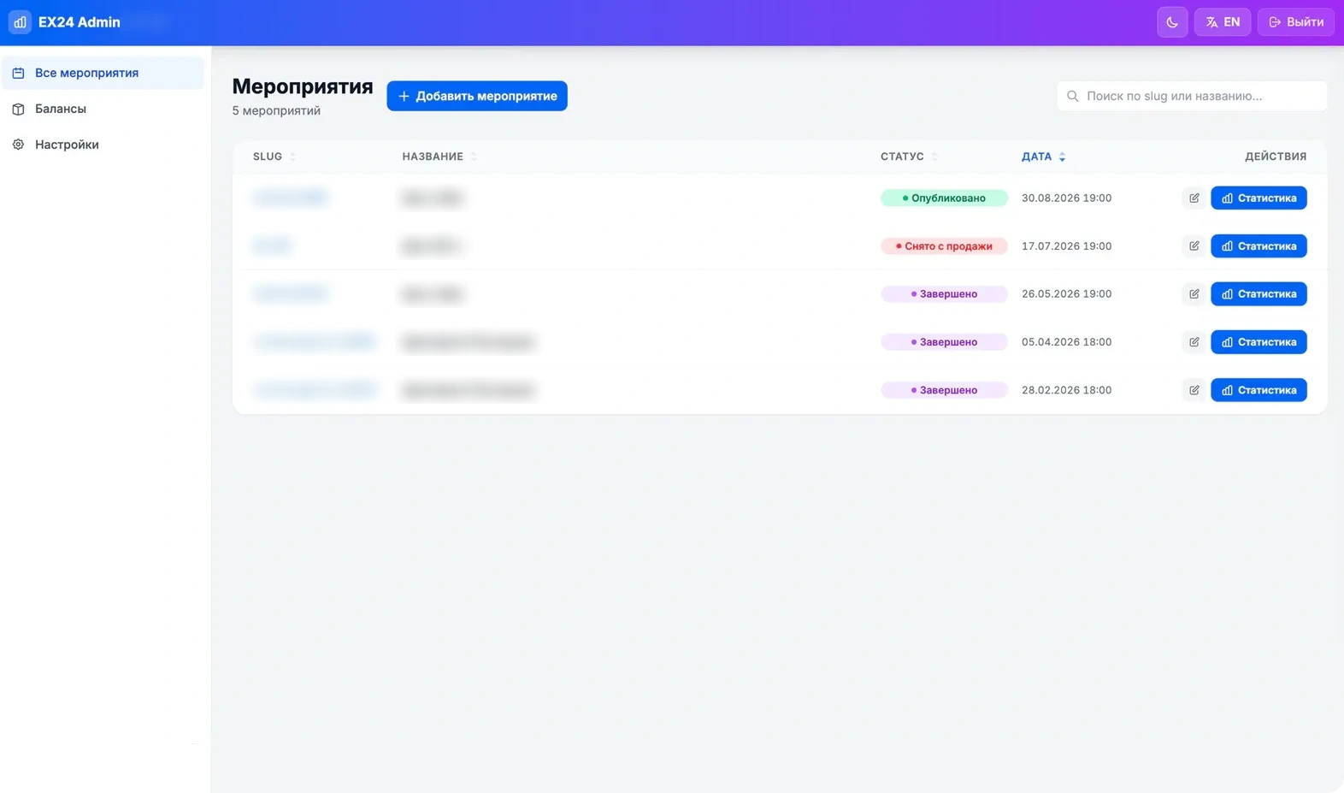The height and width of the screenshot is (793, 1344).
Task: Sort table by ДАТА column
Action: click(1043, 157)
